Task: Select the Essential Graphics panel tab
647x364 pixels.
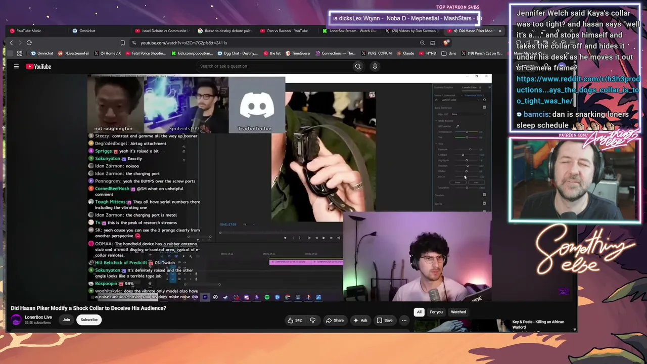Action: [x=443, y=87]
